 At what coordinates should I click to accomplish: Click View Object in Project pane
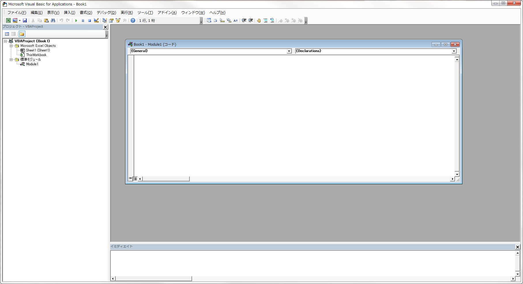point(14,34)
